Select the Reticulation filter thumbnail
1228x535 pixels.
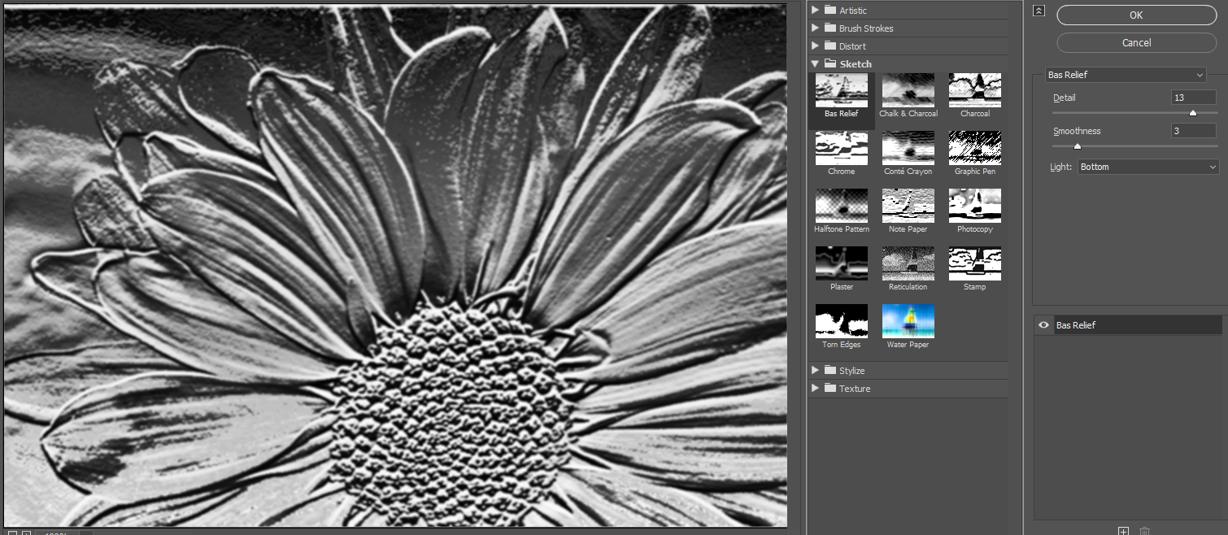(x=908, y=263)
